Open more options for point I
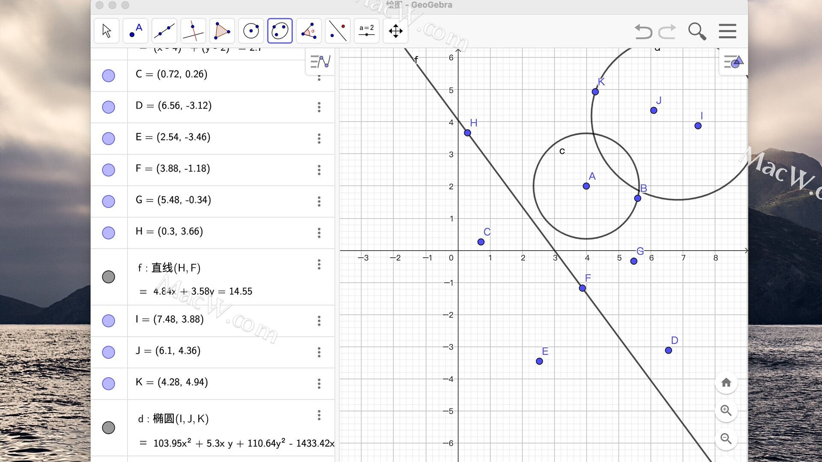Viewport: 822px width, 462px height. (319, 321)
